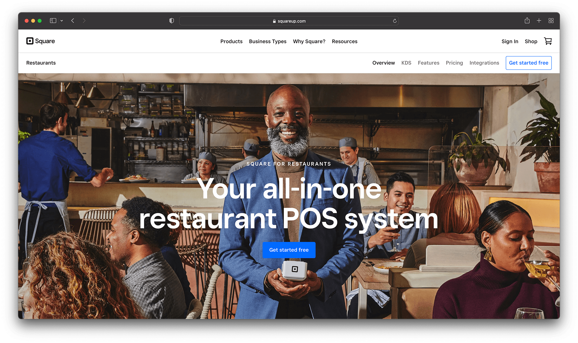Switch to the Pricing tab
Viewport: 578px width, 343px height.
pyautogui.click(x=454, y=63)
